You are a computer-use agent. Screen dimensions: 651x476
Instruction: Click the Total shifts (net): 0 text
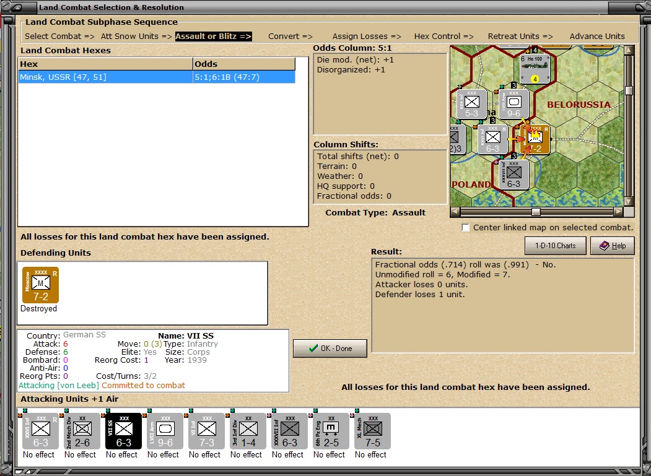[x=358, y=157]
